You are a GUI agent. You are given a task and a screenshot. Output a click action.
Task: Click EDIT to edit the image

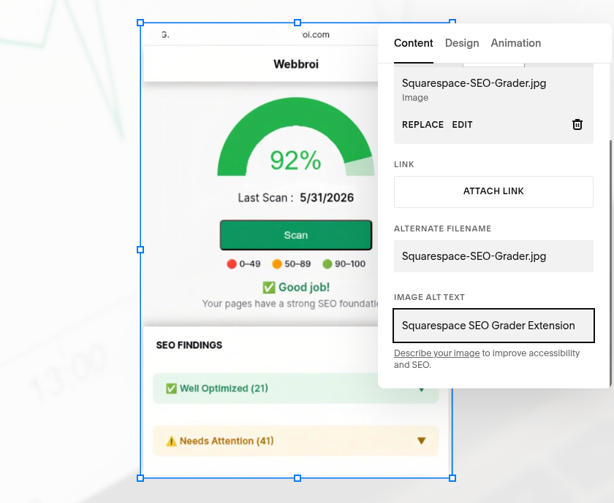[462, 125]
